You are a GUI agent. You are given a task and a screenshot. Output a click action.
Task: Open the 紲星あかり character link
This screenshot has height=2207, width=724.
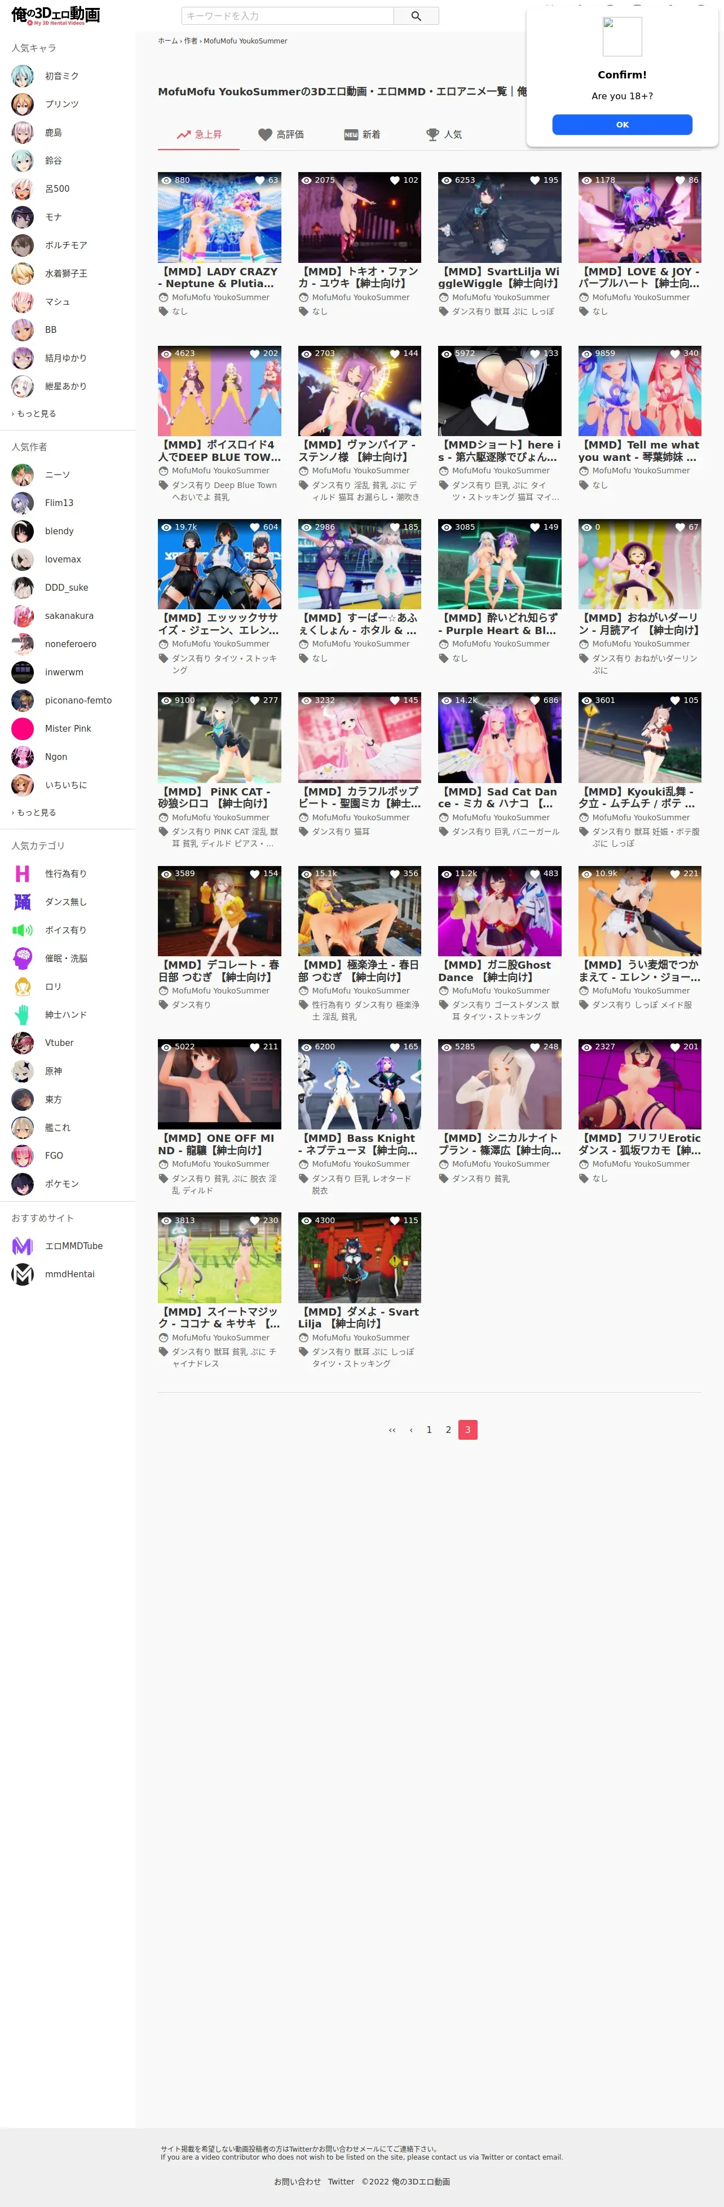pyautogui.click(x=66, y=386)
